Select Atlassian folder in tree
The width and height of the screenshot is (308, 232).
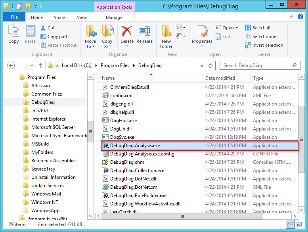40,86
